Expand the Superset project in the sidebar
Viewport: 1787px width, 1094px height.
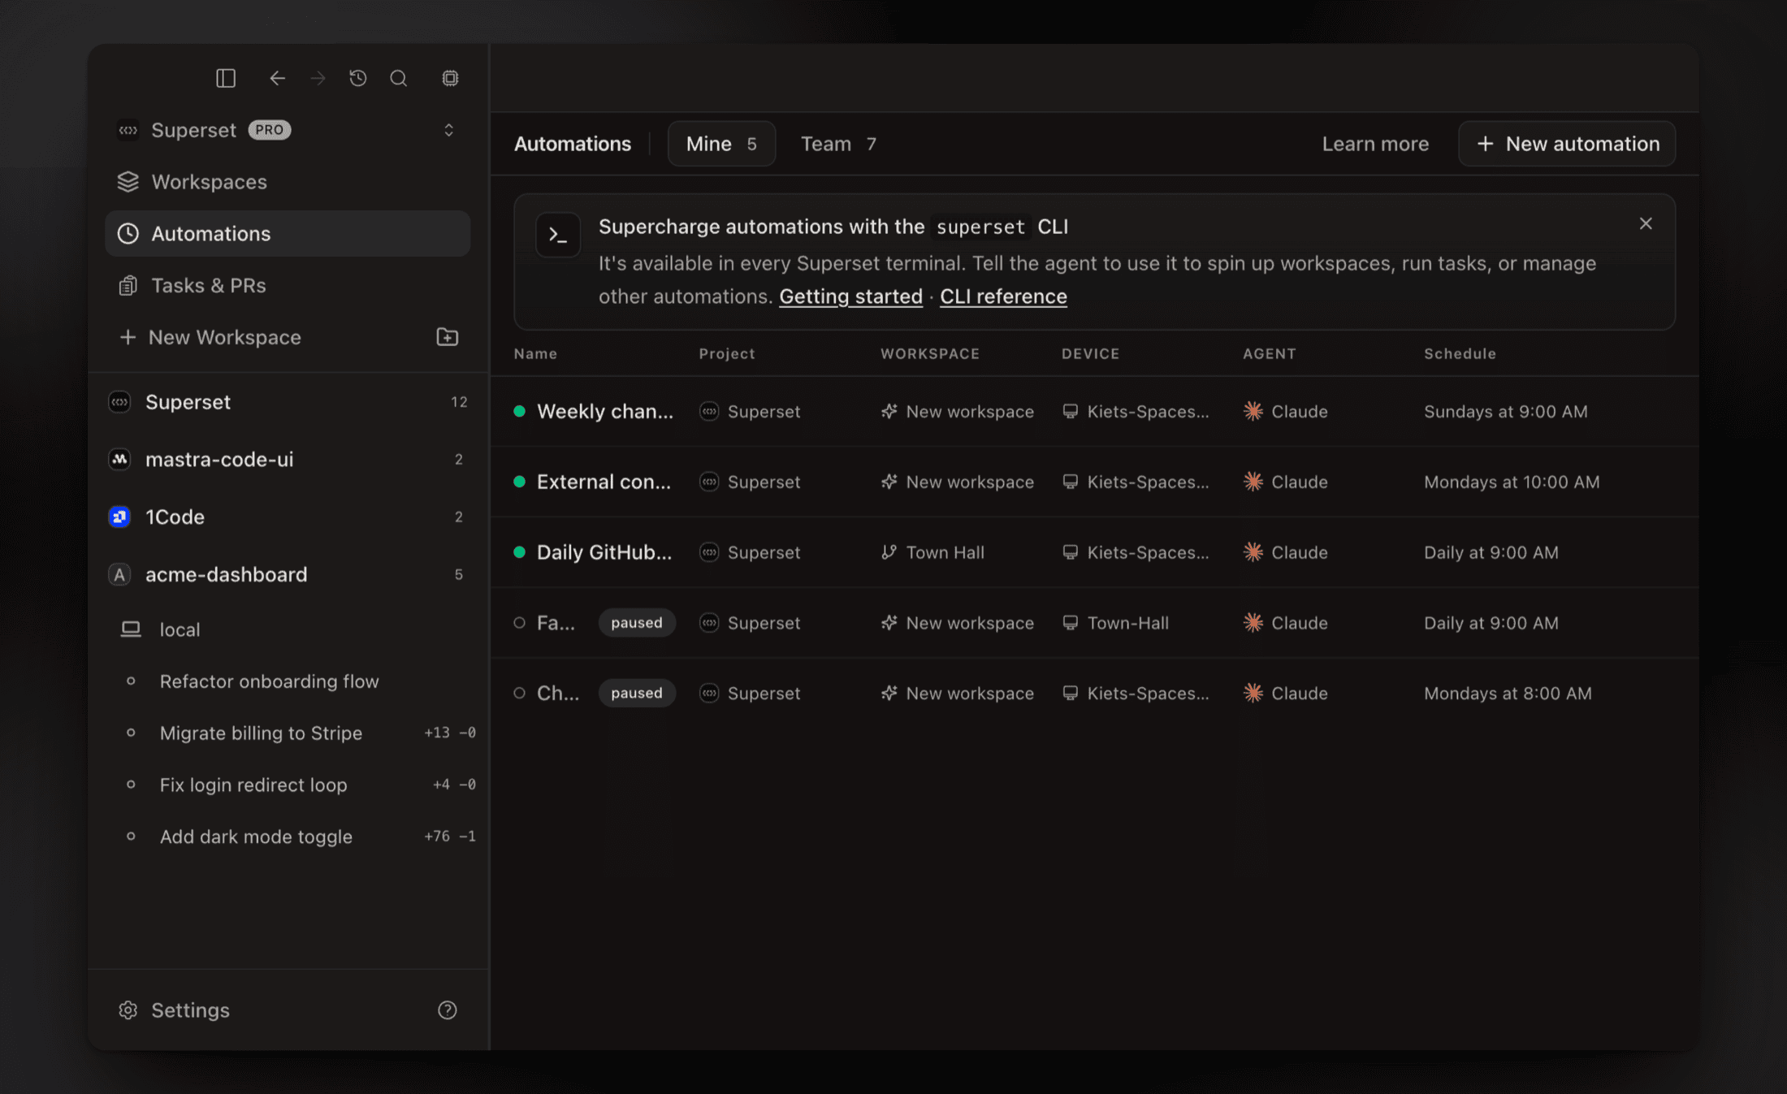click(288, 402)
